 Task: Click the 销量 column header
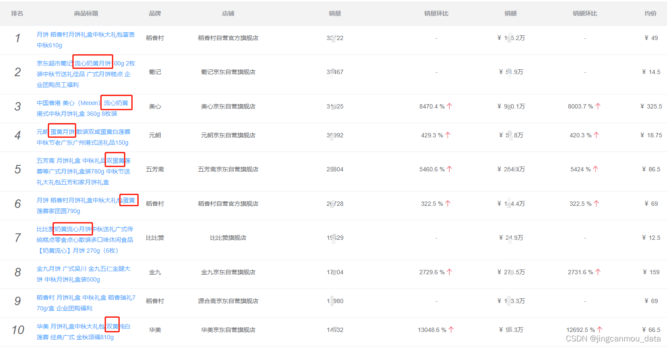pyautogui.click(x=335, y=13)
